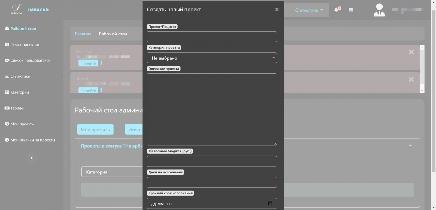Expand the Статистика top menu dropdown
The height and width of the screenshot is (210, 436).
tap(309, 10)
